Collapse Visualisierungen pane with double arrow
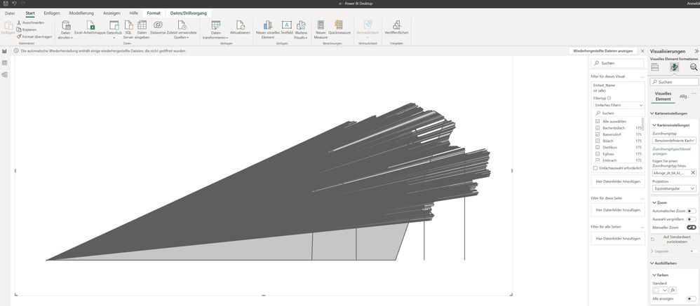 [x=696, y=51]
